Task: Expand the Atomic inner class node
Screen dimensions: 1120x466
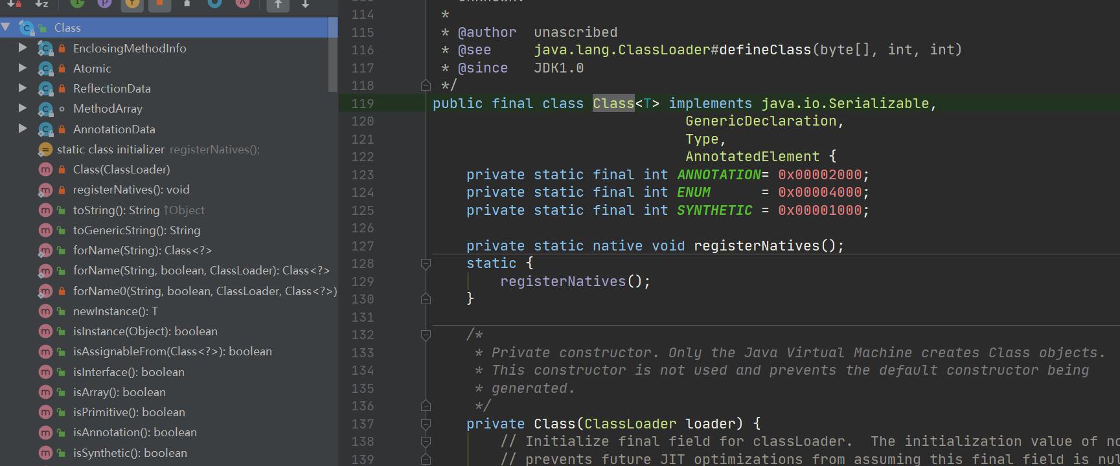Action: tap(23, 68)
